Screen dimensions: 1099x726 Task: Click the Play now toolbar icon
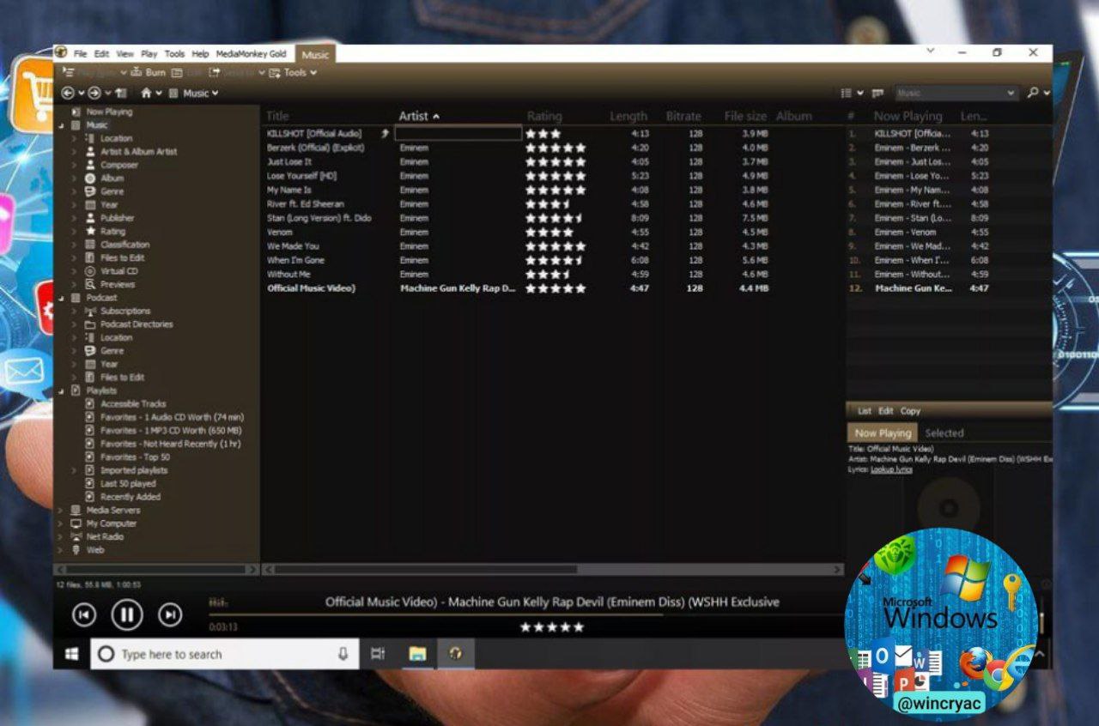pos(68,73)
